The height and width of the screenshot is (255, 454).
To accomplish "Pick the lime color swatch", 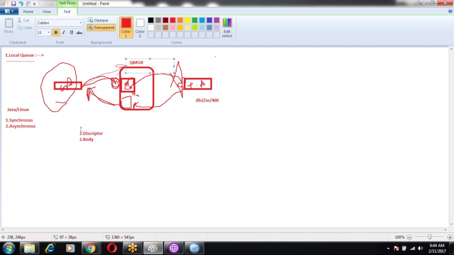I will pyautogui.click(x=195, y=28).
